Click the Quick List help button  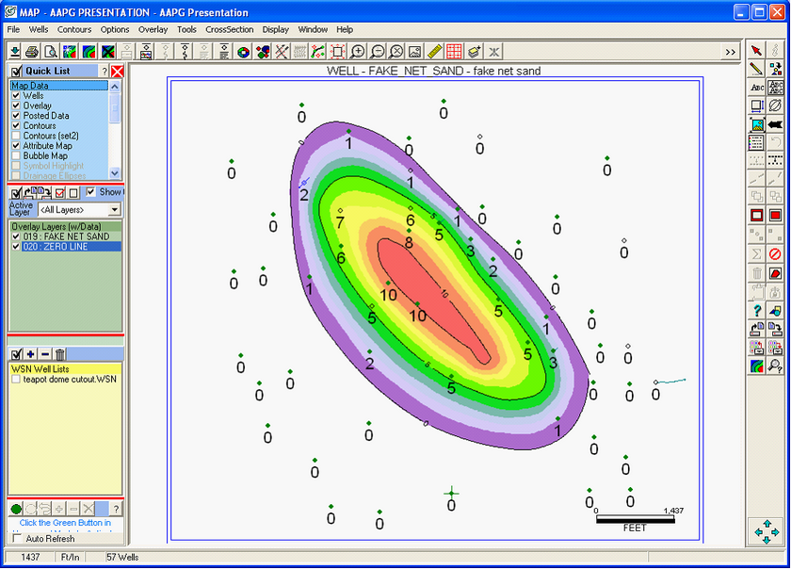point(102,71)
